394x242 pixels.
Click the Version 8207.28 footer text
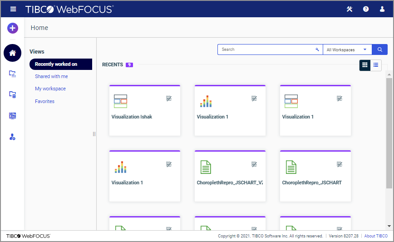pos(344,236)
